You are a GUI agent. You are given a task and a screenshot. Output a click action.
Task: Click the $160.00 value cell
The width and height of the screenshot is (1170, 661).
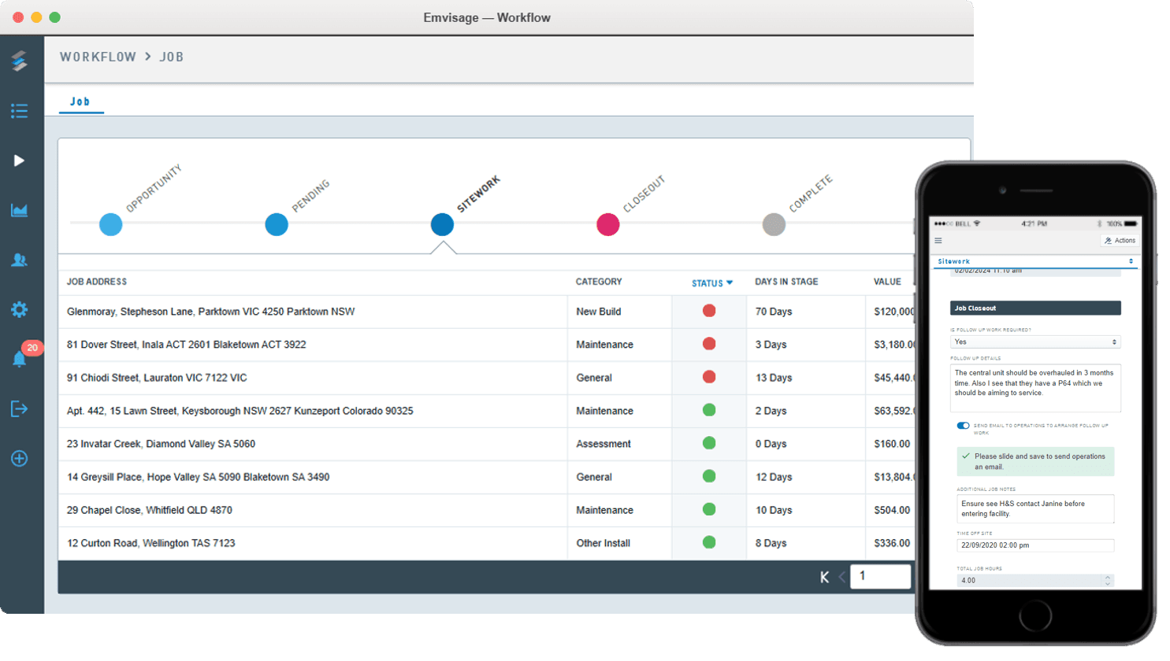(892, 444)
